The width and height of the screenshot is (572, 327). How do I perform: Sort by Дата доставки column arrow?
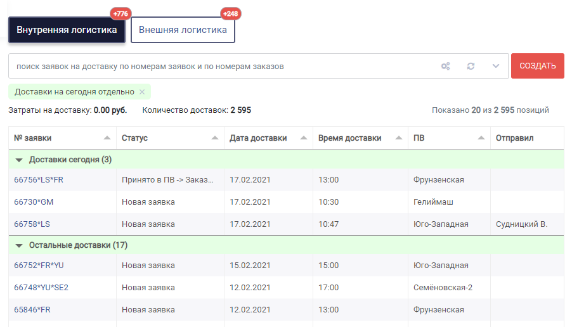[304, 138]
